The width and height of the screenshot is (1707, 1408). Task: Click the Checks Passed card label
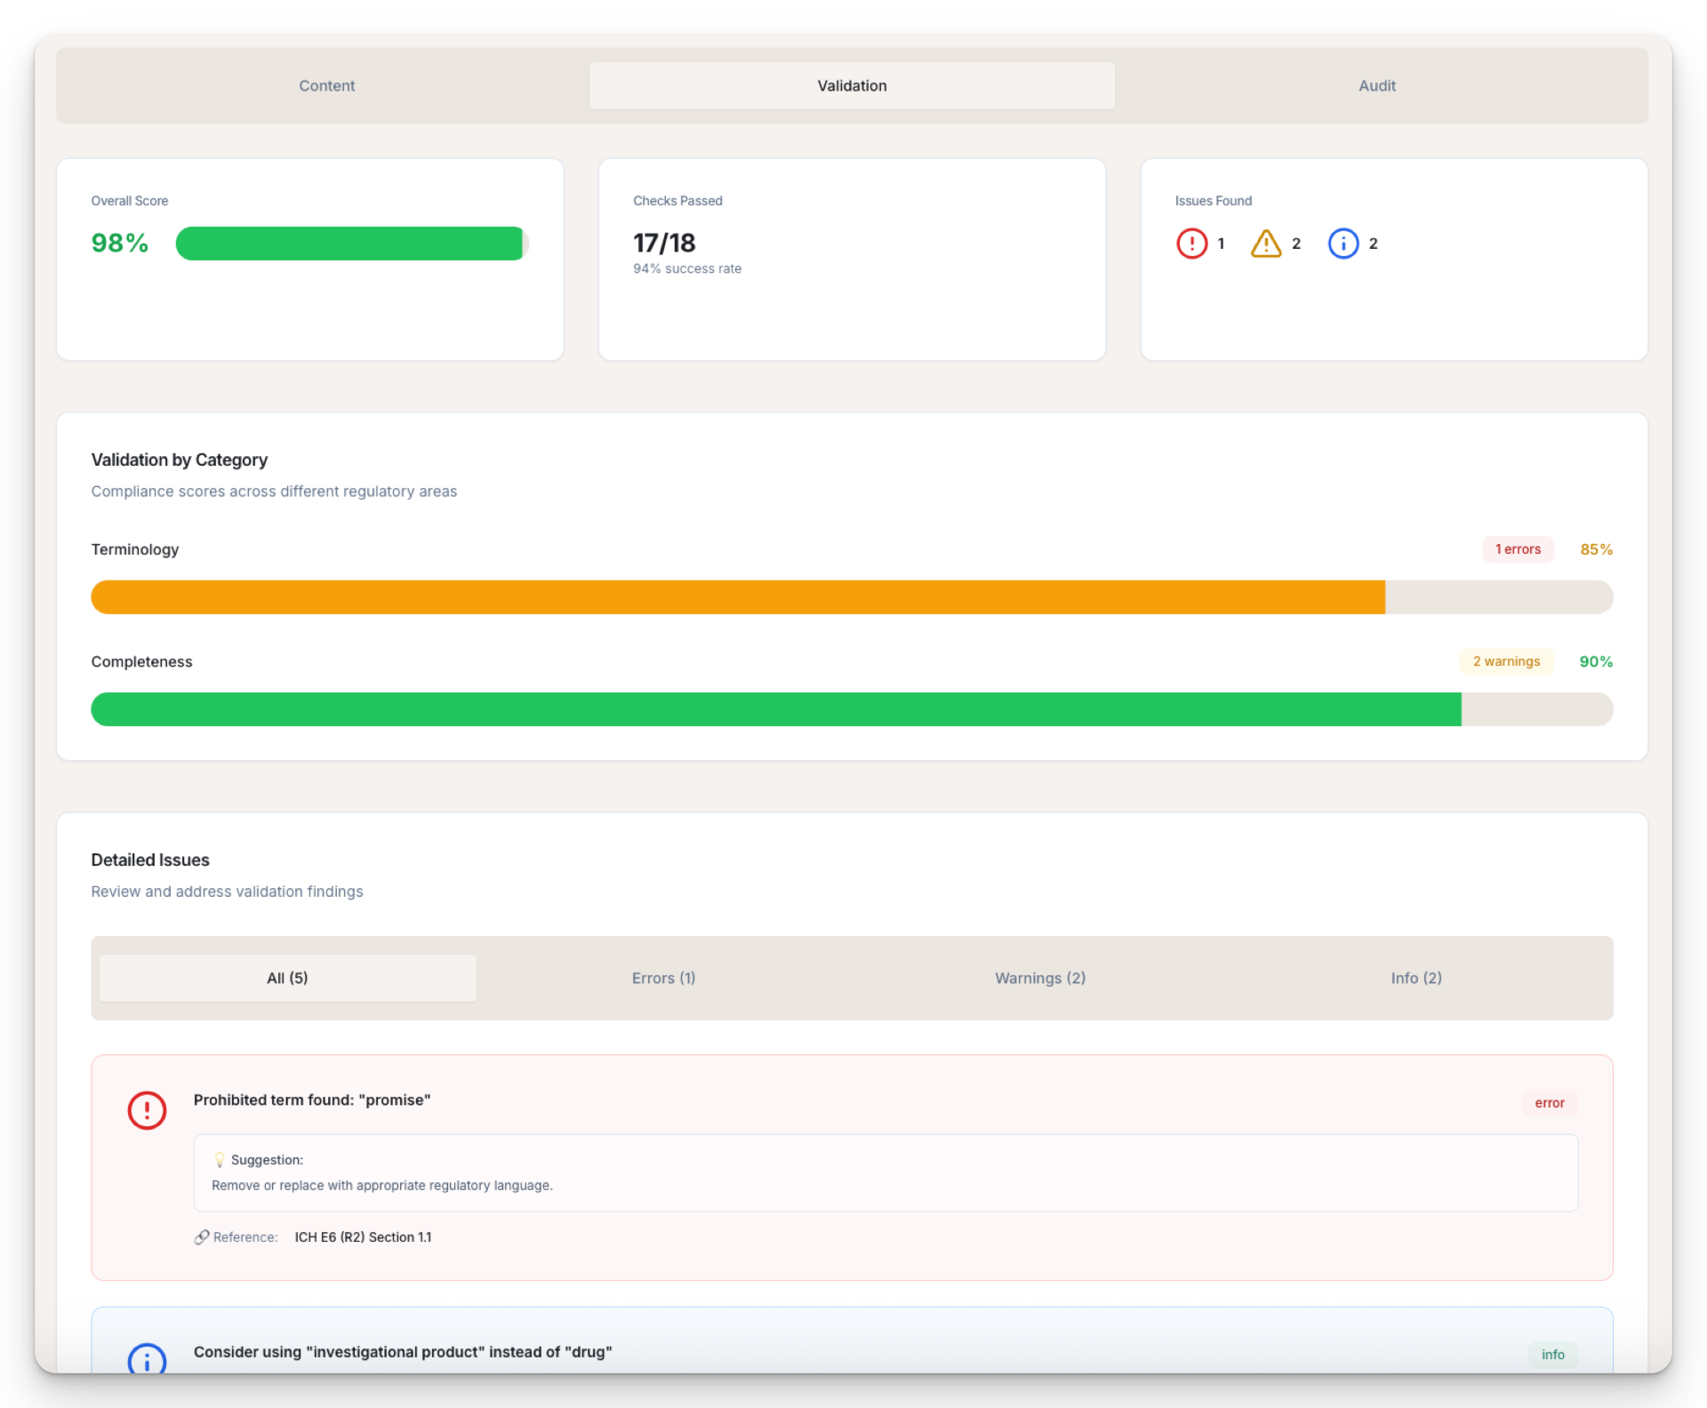coord(677,201)
